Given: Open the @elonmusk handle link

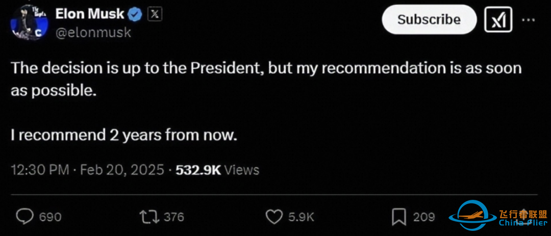Looking at the screenshot, I should [x=92, y=33].
